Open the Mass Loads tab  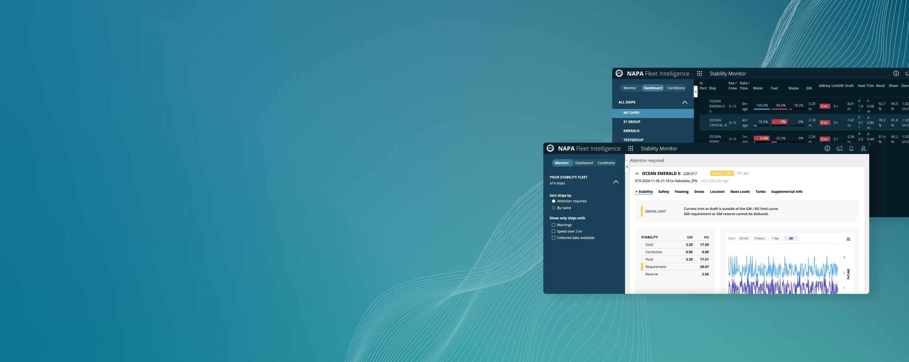point(740,192)
